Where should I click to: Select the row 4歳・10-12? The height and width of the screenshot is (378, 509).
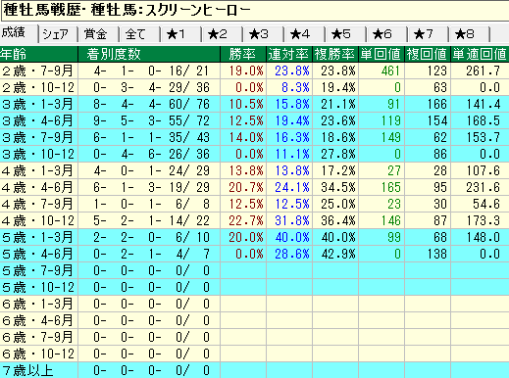click(254, 220)
